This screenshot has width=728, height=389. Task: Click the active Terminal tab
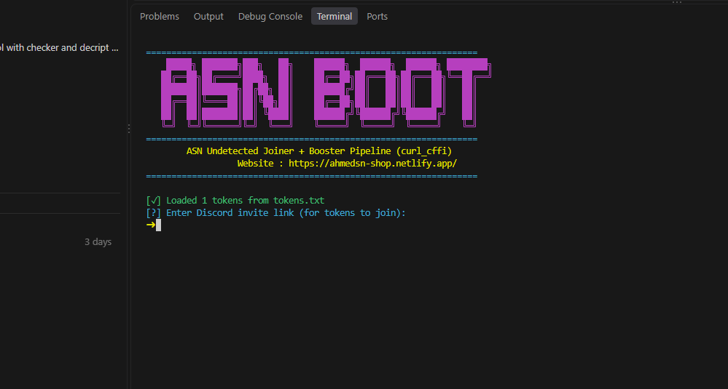334,16
